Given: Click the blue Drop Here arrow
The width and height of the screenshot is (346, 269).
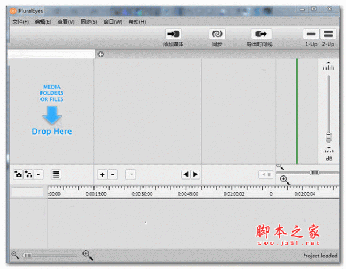Looking at the screenshot, I should 52,115.
